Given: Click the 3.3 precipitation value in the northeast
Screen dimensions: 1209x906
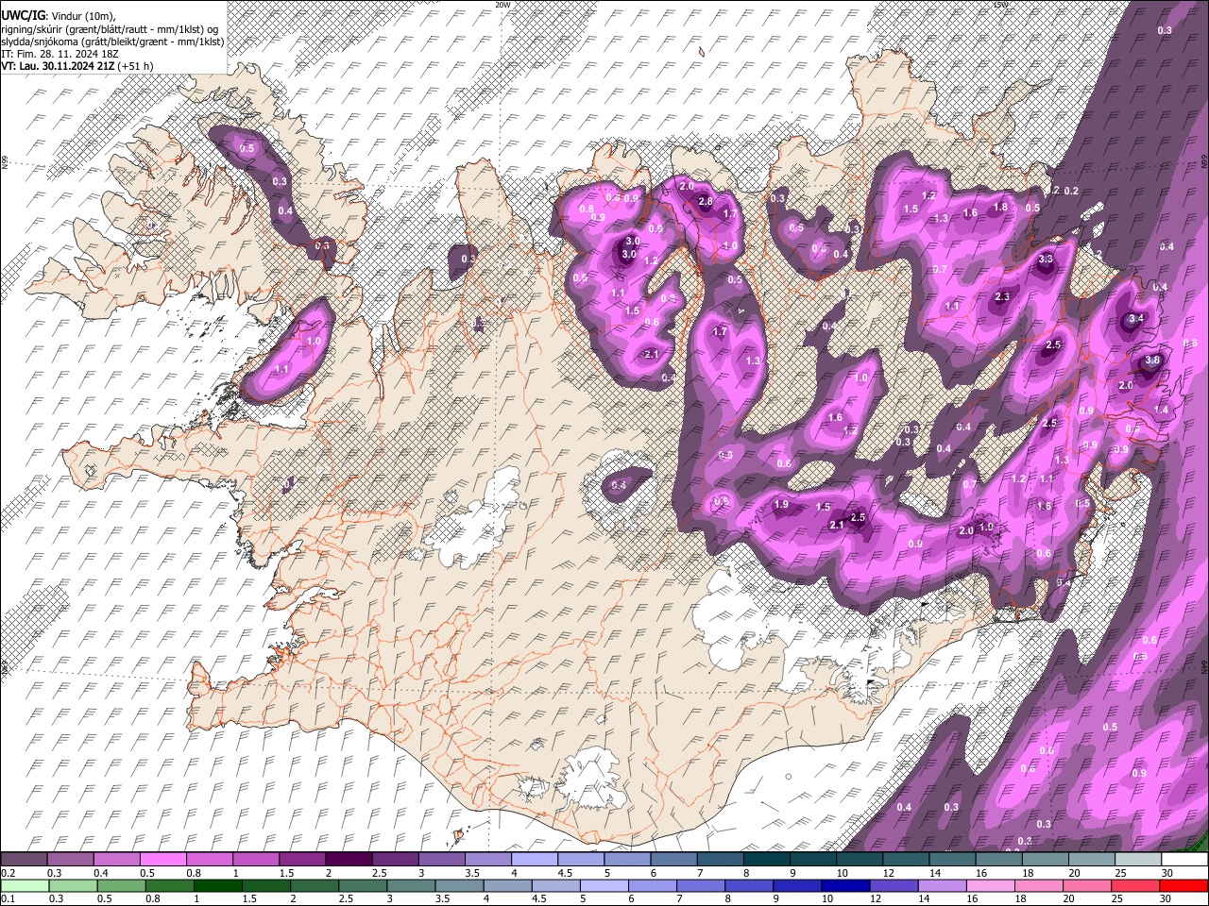Looking at the screenshot, I should point(1046,259).
